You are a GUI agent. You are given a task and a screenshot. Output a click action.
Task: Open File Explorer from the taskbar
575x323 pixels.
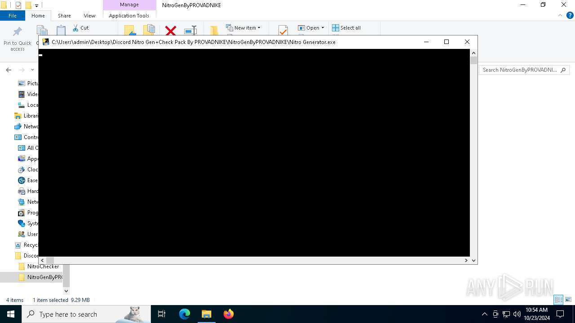click(x=206, y=314)
